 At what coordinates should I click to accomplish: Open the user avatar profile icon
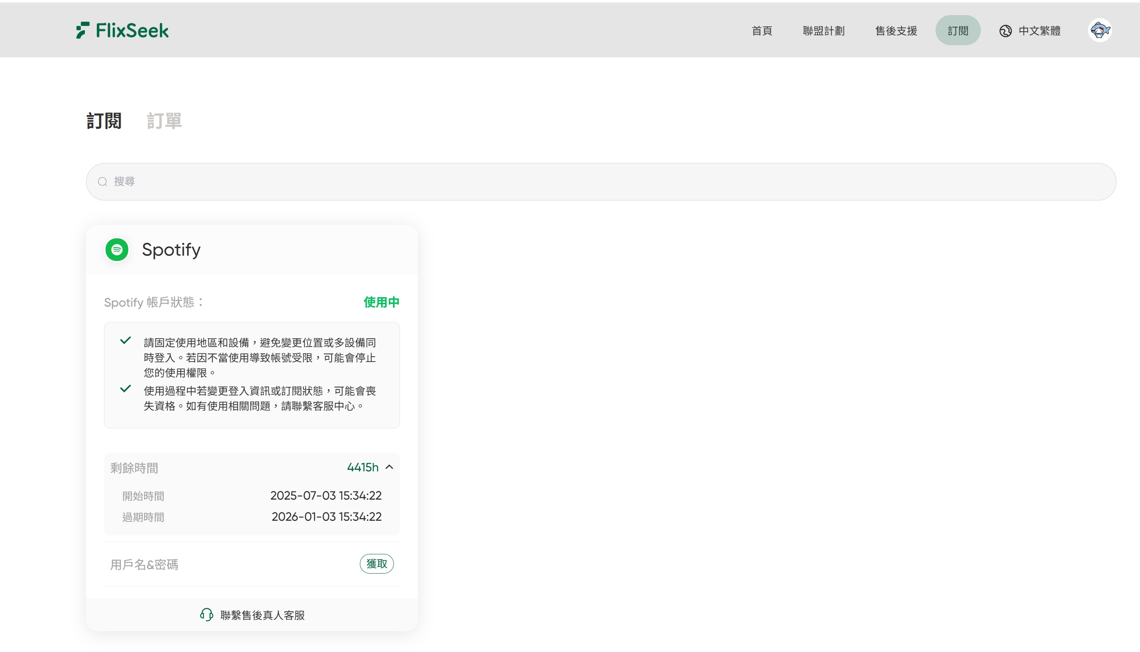pos(1100,31)
